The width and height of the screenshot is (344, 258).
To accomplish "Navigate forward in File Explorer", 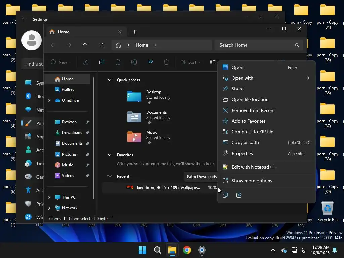I will (x=69, y=45).
